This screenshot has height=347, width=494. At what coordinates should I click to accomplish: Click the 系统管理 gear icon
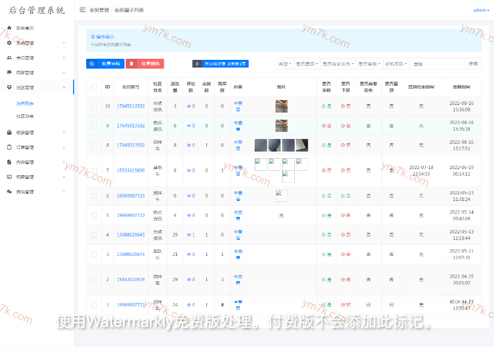pos(9,43)
